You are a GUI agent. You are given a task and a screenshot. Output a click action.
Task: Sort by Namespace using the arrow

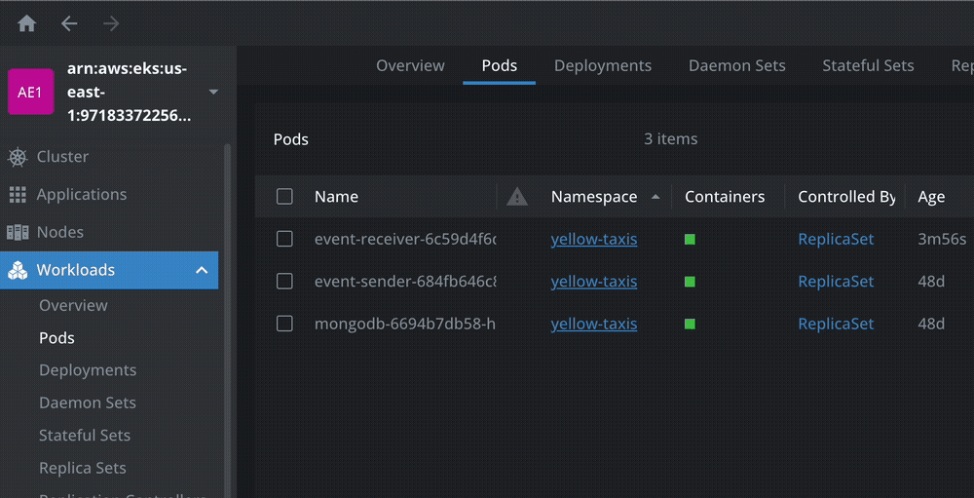(x=656, y=197)
